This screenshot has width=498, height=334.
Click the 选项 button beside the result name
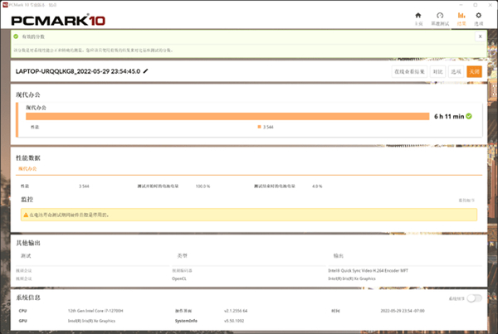tap(456, 72)
